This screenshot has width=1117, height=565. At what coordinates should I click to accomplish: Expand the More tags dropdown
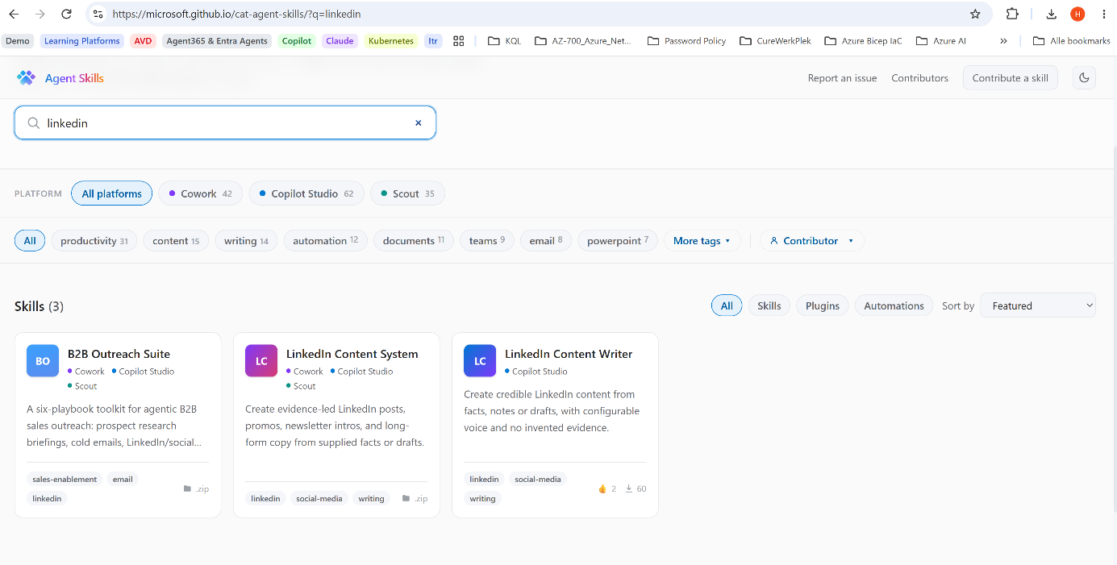[x=702, y=240]
